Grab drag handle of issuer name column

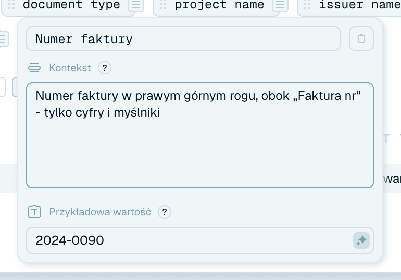click(307, 5)
